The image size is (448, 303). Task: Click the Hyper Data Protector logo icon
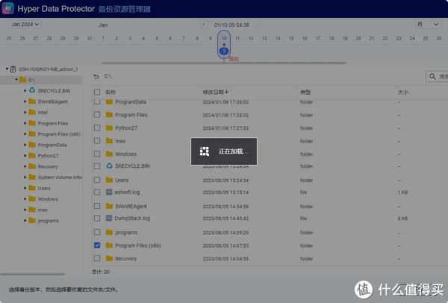7,8
